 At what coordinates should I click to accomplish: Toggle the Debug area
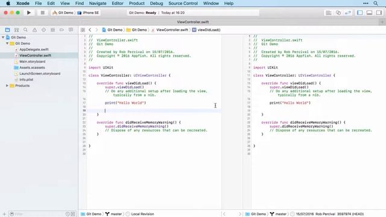370,13
